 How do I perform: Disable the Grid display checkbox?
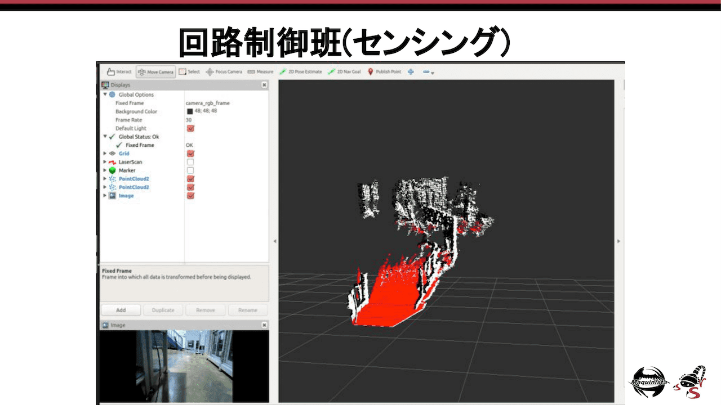[190, 154]
